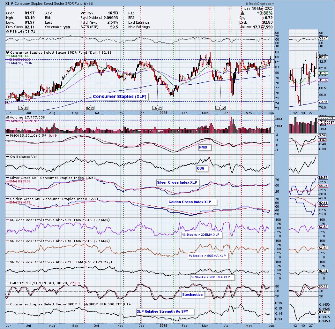
Task: Click the 42.11 Golden Cross value tag
Action: click(323, 203)
